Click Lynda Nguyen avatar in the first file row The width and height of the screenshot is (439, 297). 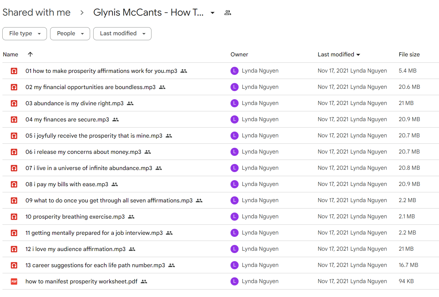point(235,71)
